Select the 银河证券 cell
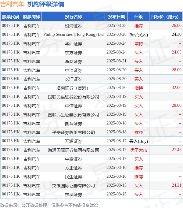Image resolution: width=183 pixels, height=208 pixels. coord(74,26)
